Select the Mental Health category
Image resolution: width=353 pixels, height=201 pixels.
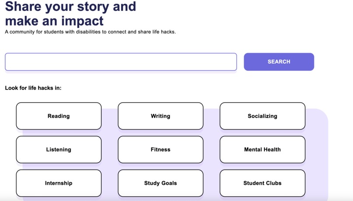pos(262,150)
